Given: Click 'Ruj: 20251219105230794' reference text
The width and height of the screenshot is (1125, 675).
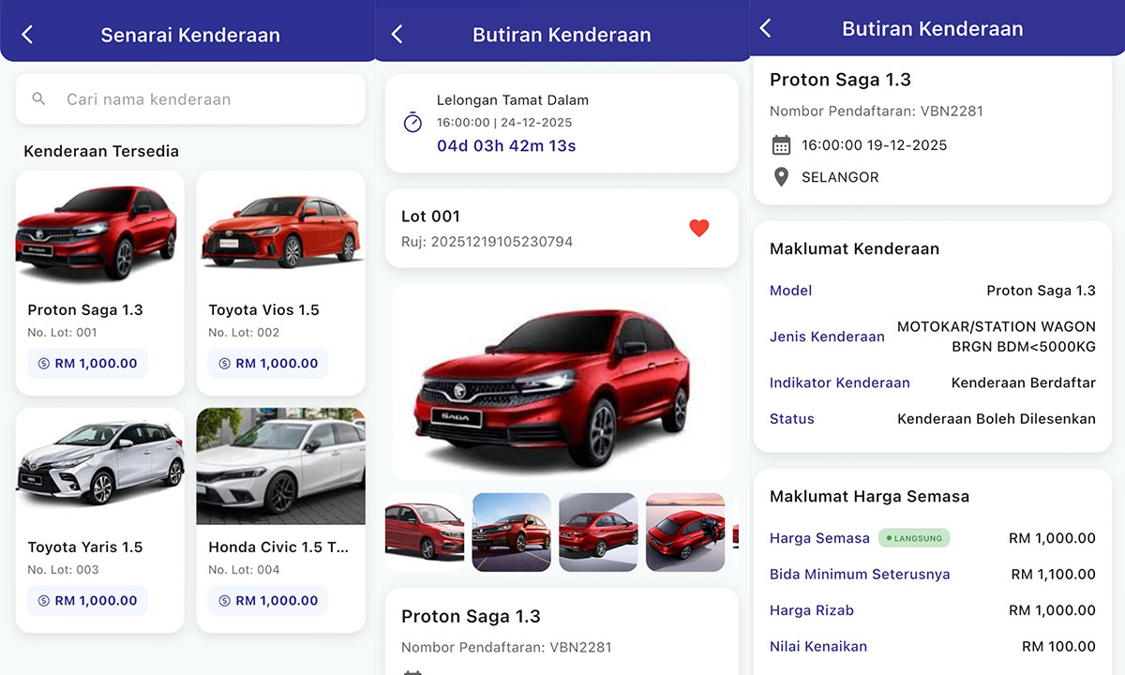Looking at the screenshot, I should click(x=487, y=242).
